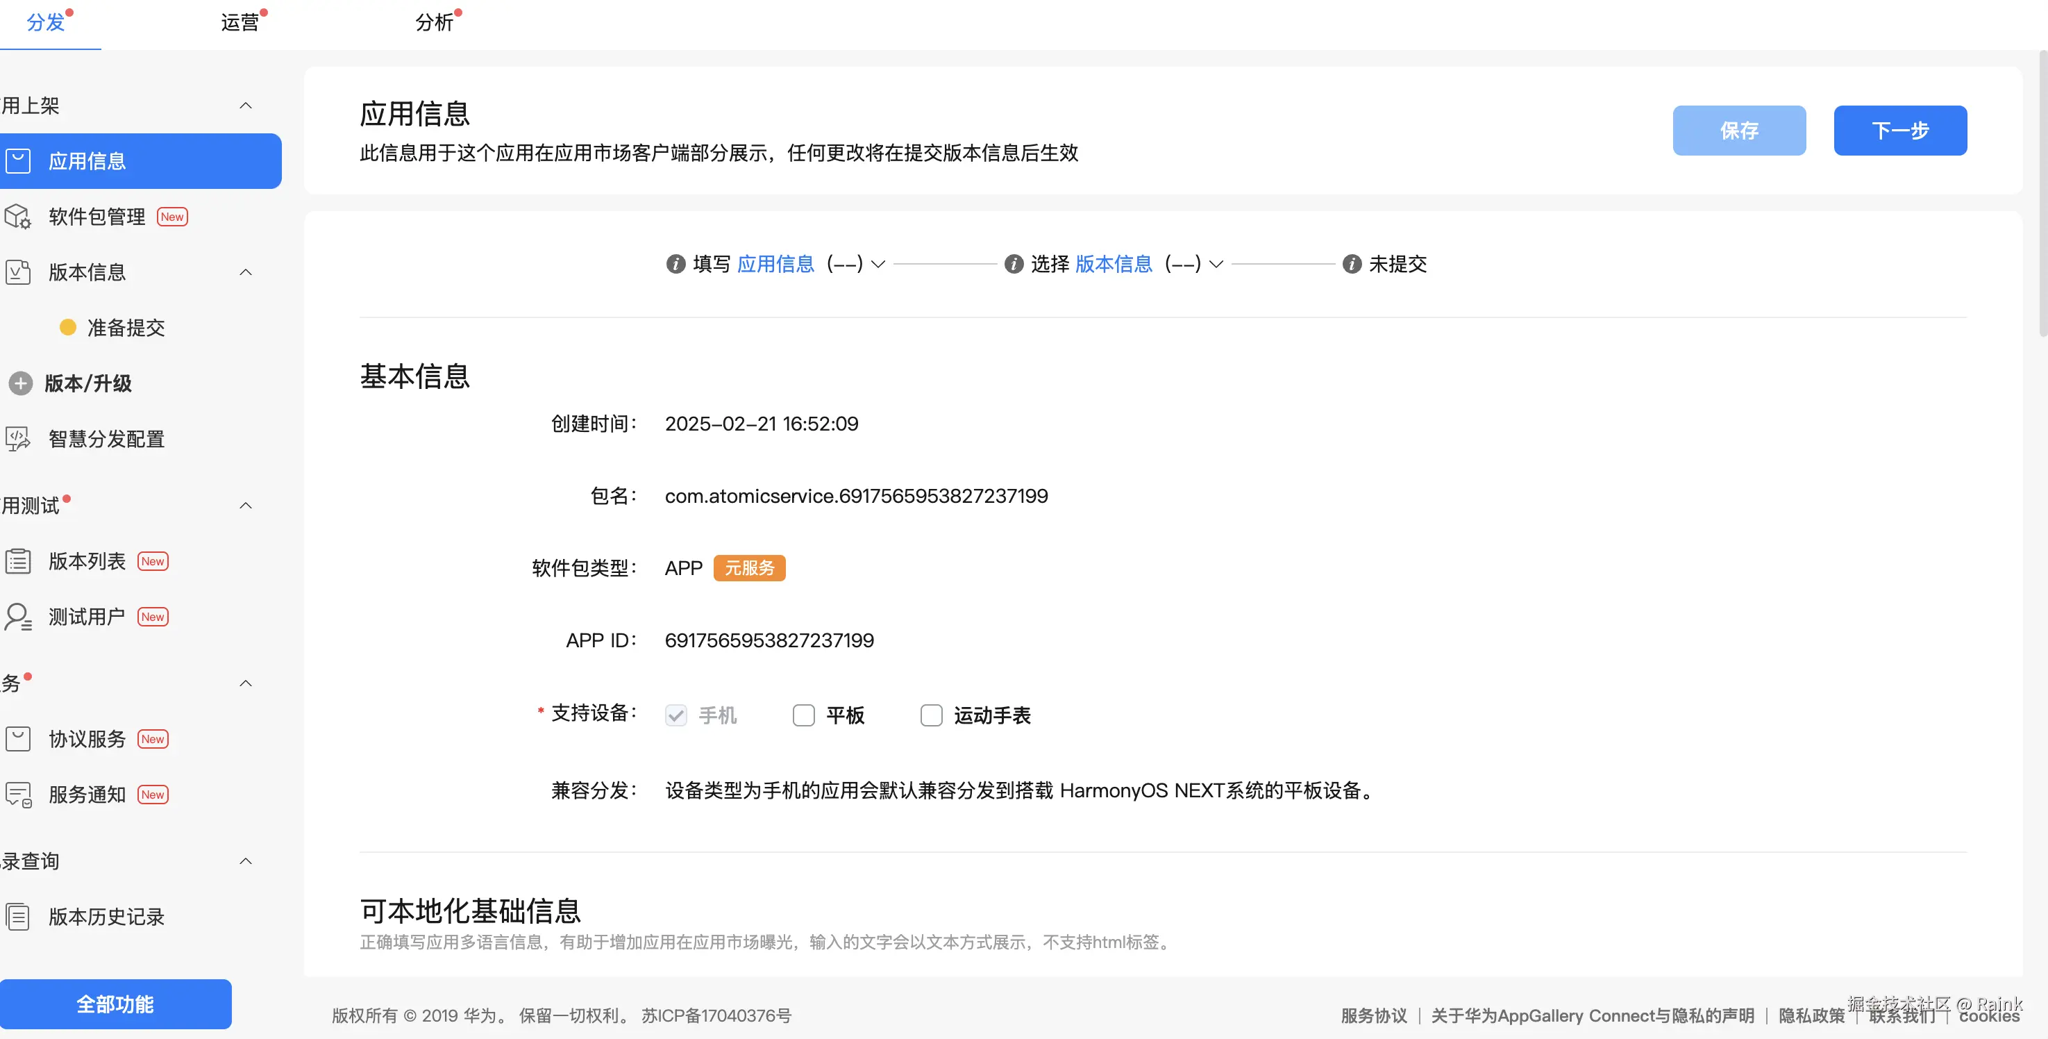Image resolution: width=2048 pixels, height=1039 pixels.
Task: Enable the 平板 device checkbox
Action: click(x=803, y=715)
